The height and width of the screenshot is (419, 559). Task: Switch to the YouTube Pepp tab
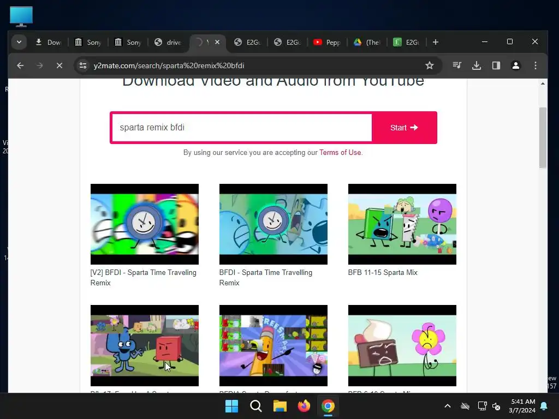(x=328, y=43)
